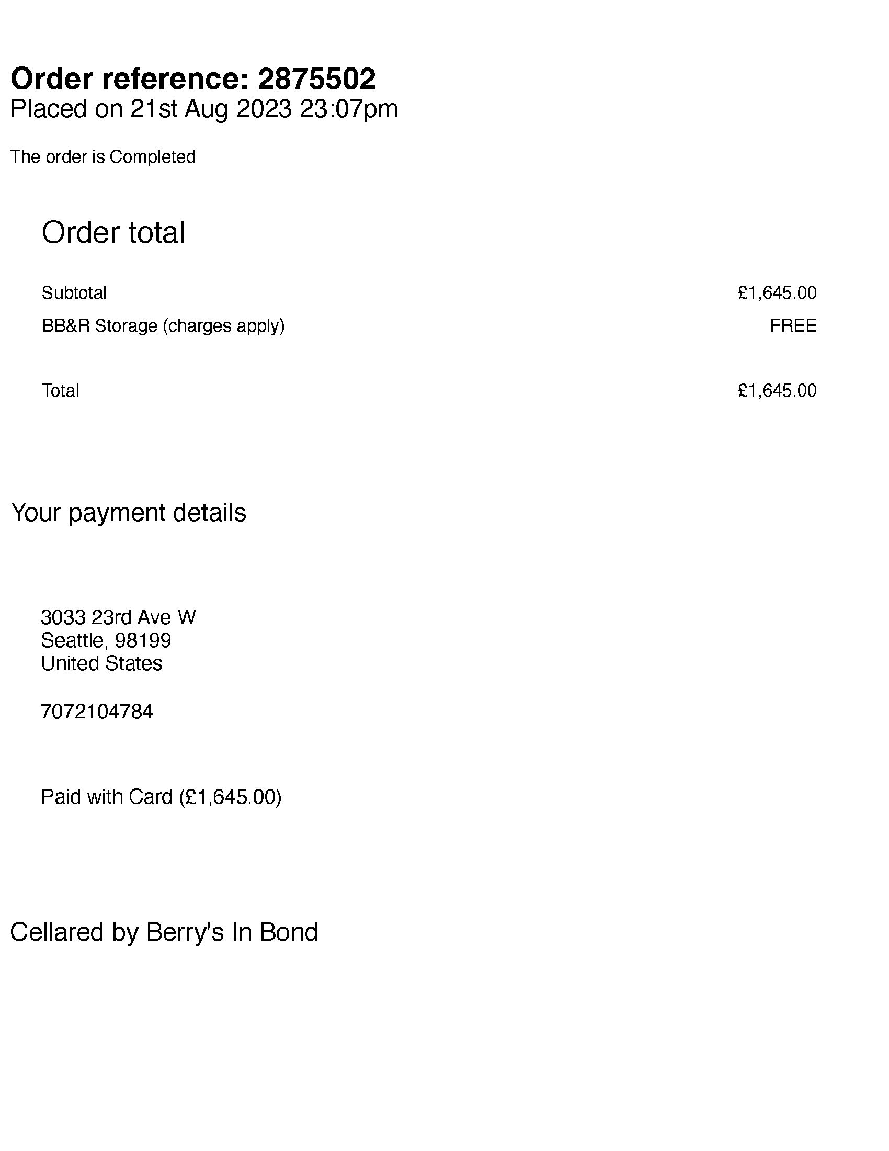This screenshot has width=889, height=1151.
Task: Click the phone number 7072104784
Action: [x=97, y=712]
